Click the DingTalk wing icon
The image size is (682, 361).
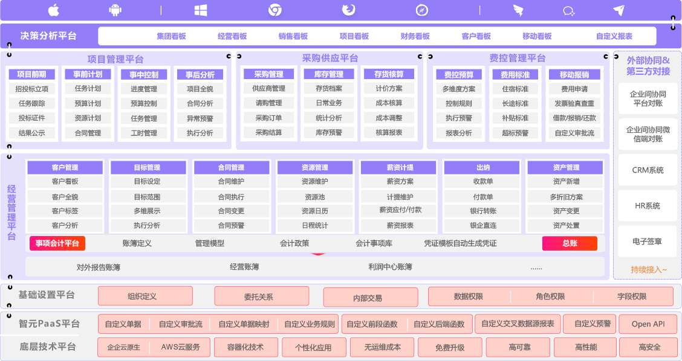click(518, 10)
